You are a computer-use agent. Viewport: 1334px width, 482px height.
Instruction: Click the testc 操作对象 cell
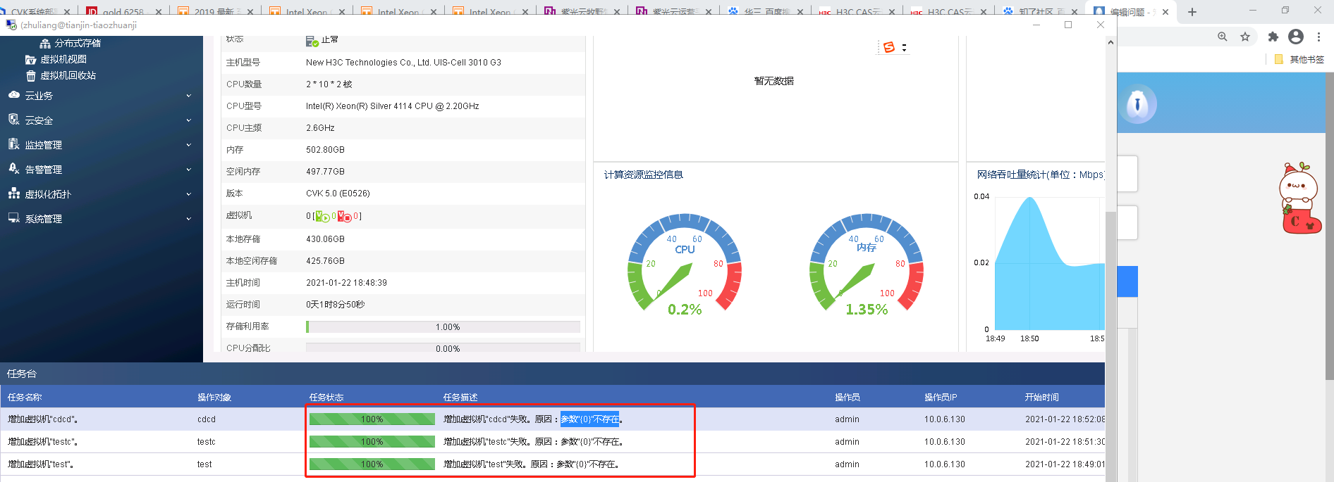coord(207,442)
